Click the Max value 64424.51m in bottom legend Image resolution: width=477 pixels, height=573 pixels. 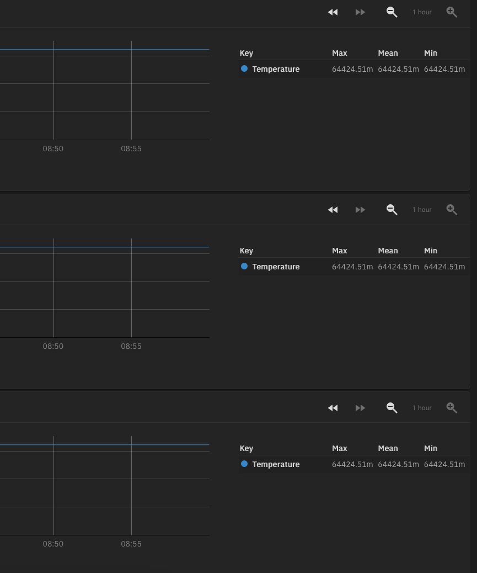coord(352,464)
